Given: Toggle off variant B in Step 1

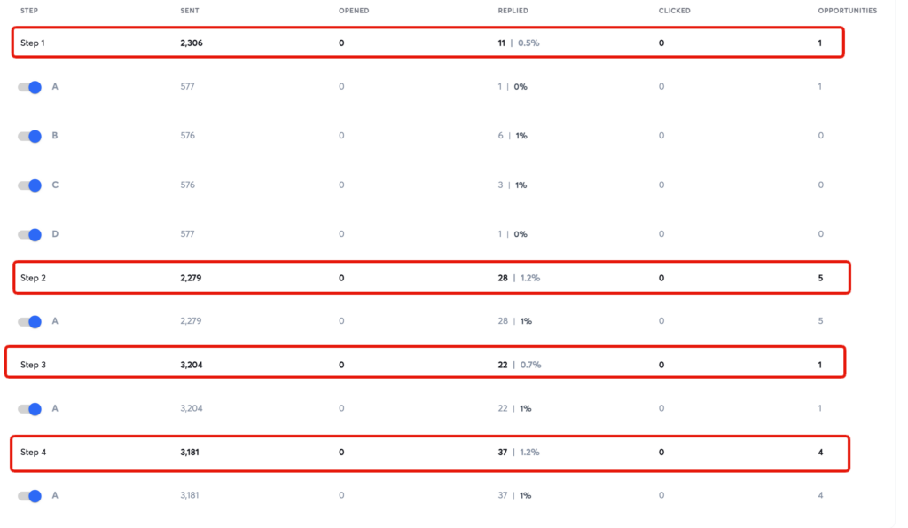Looking at the screenshot, I should [x=29, y=136].
